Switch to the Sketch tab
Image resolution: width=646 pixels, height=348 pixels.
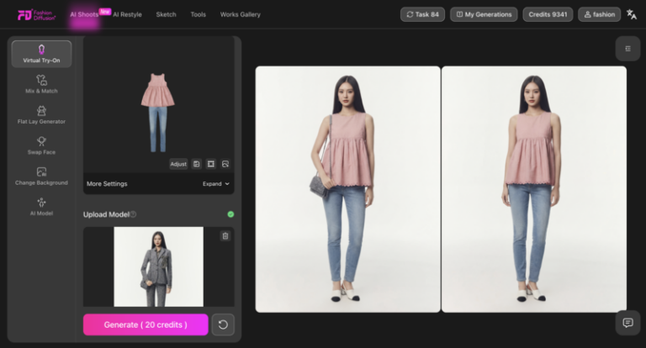tap(166, 14)
